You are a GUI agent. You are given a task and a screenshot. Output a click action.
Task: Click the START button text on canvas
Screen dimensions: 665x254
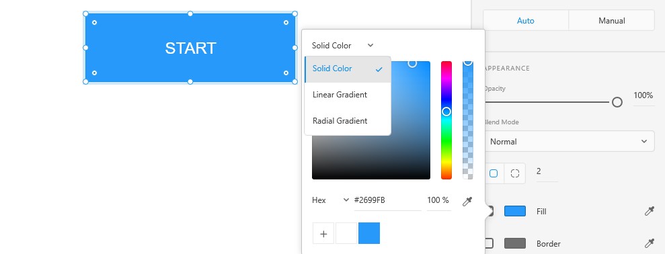190,48
